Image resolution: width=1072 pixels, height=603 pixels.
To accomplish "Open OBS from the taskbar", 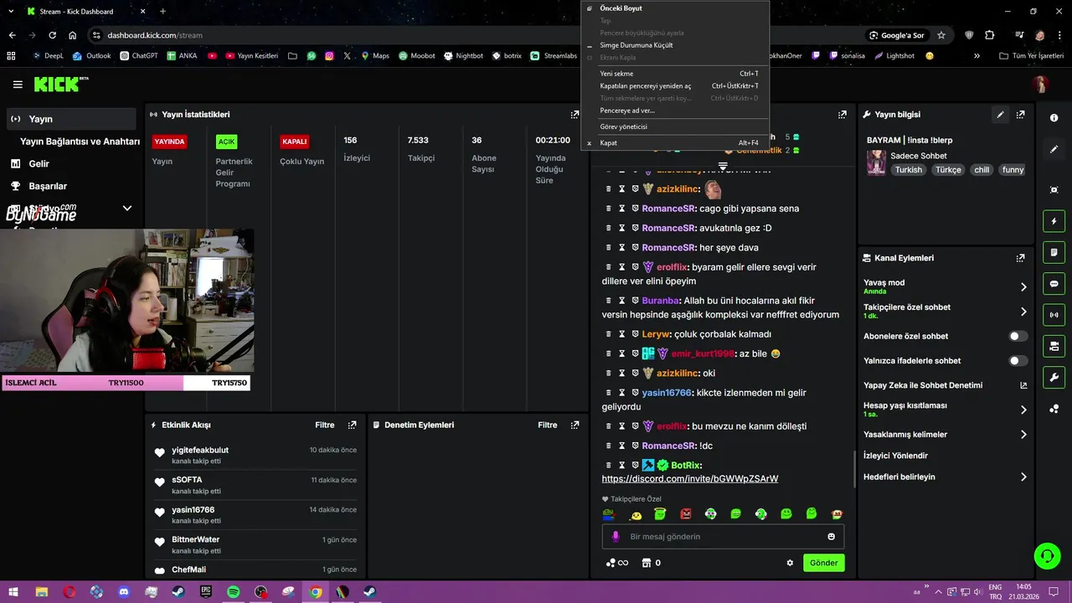I will click(260, 592).
